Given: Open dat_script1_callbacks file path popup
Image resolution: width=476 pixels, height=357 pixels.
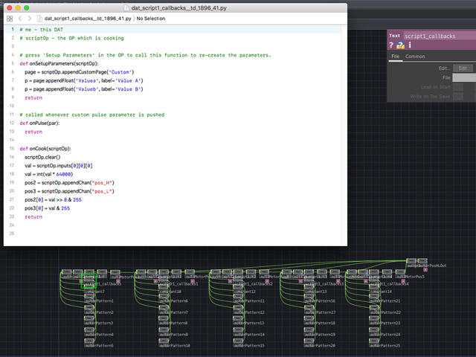Looking at the screenshot, I should (88, 19).
